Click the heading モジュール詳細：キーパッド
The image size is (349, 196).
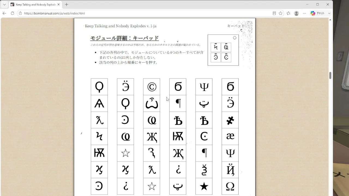[x=125, y=38]
